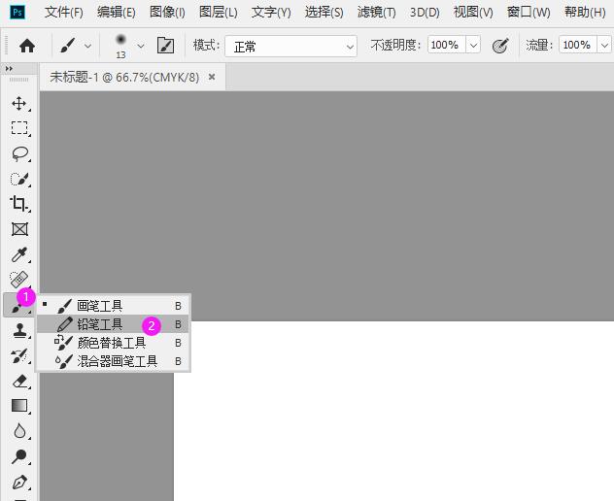614x501 pixels.
Task: Open the 文件(F) menu
Action: click(x=64, y=12)
